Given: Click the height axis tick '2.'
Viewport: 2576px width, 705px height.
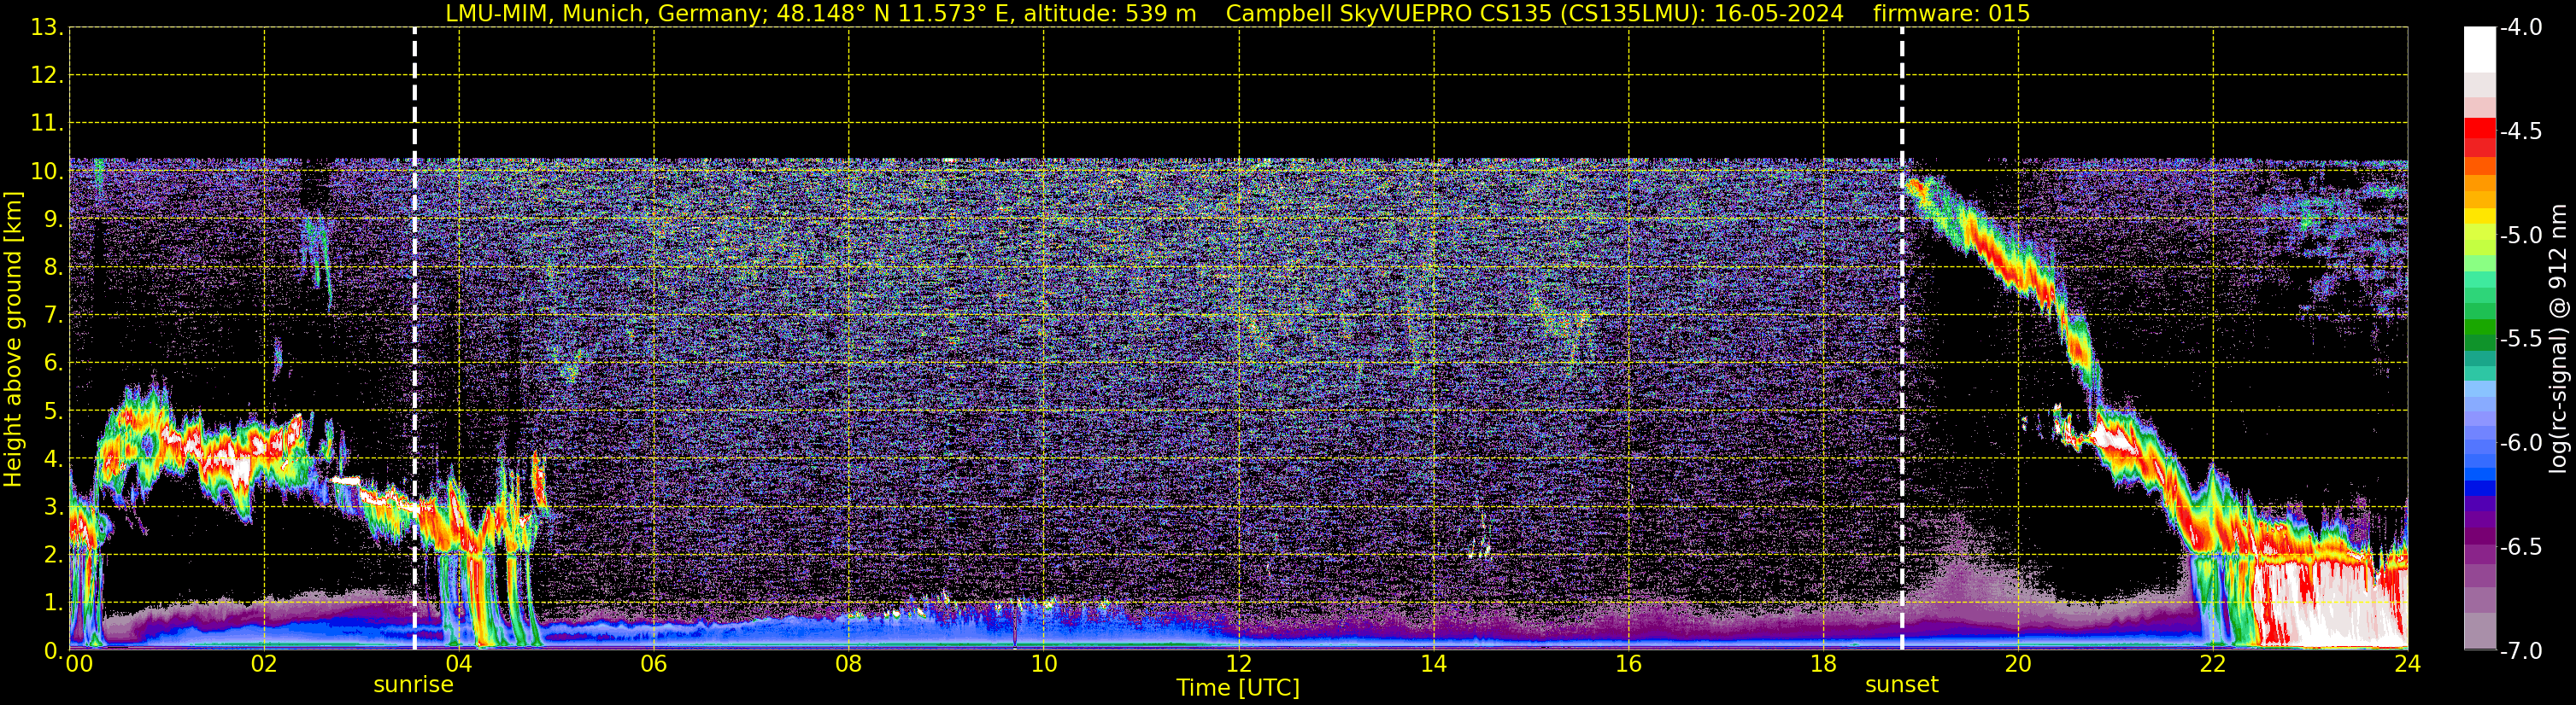Looking at the screenshot, I should [53, 556].
